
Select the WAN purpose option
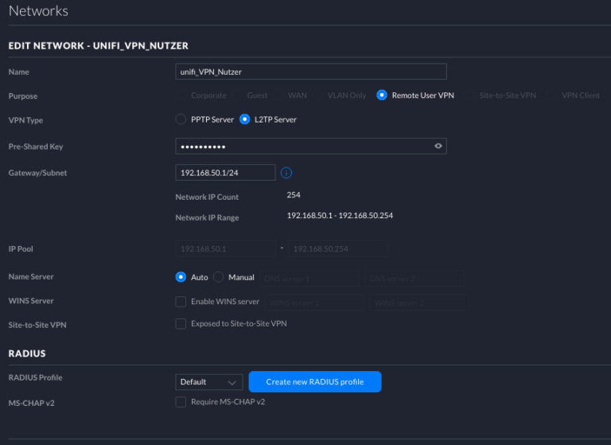pos(278,96)
